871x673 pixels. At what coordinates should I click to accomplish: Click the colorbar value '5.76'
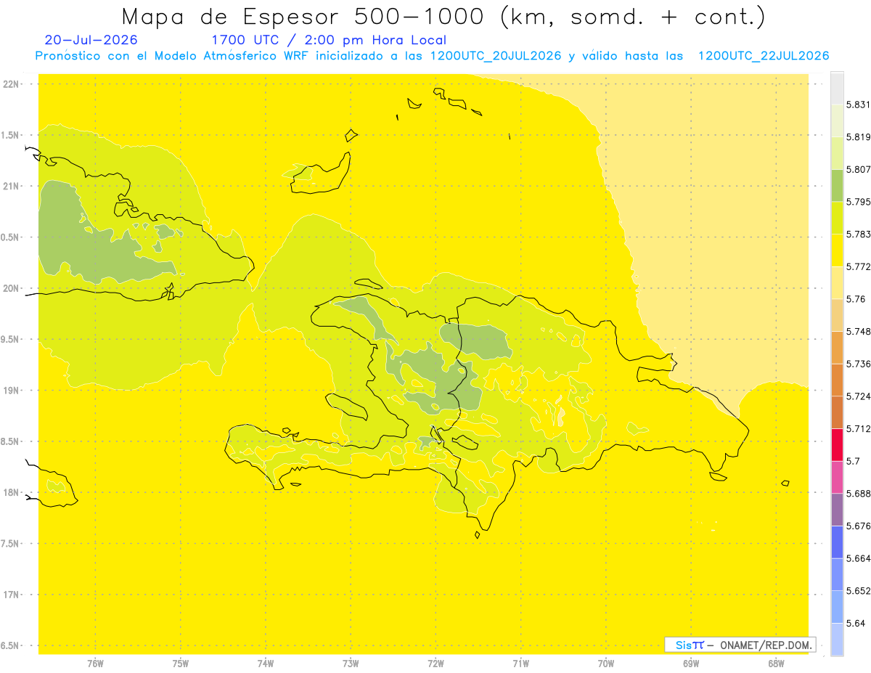[x=856, y=298]
